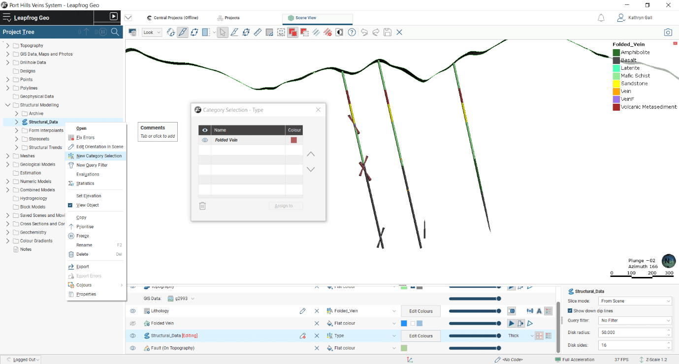Image resolution: width=679 pixels, height=364 pixels.
Task: Click Edit Colours for the Lithology row
Action: point(420,311)
